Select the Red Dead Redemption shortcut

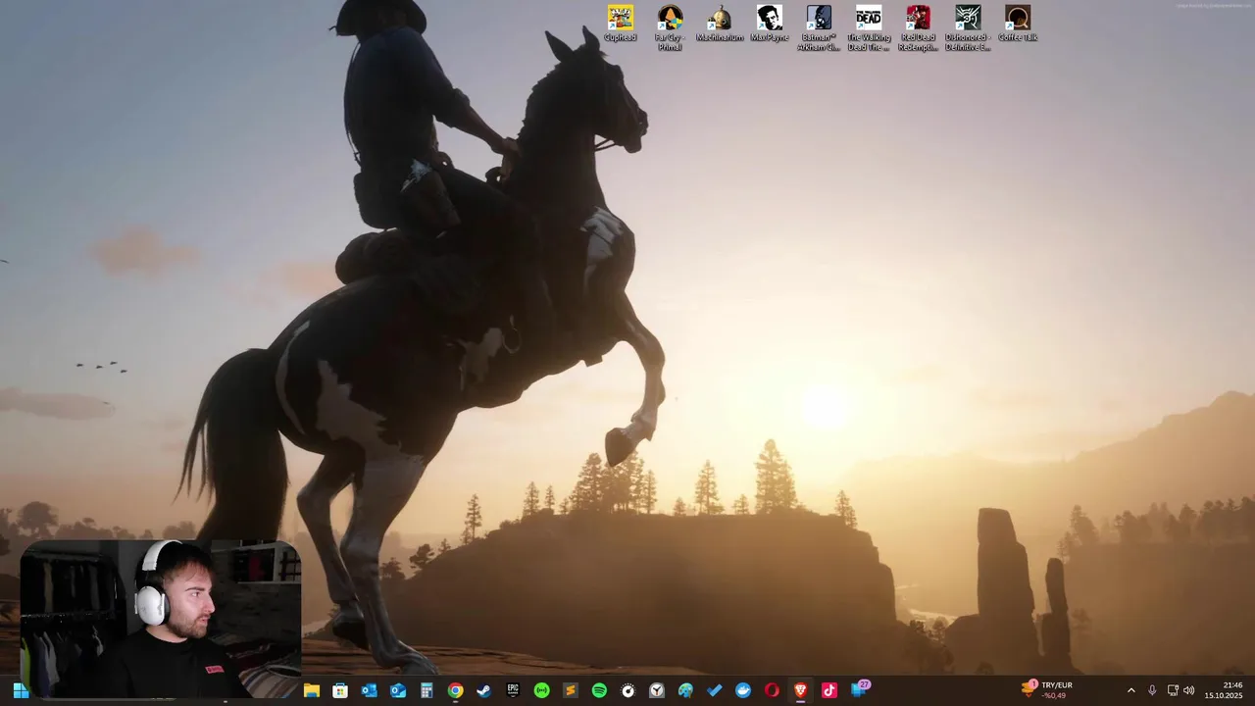click(919, 27)
